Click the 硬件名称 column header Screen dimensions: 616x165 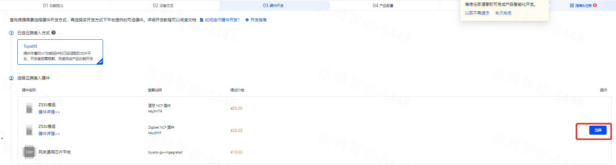coord(29,90)
